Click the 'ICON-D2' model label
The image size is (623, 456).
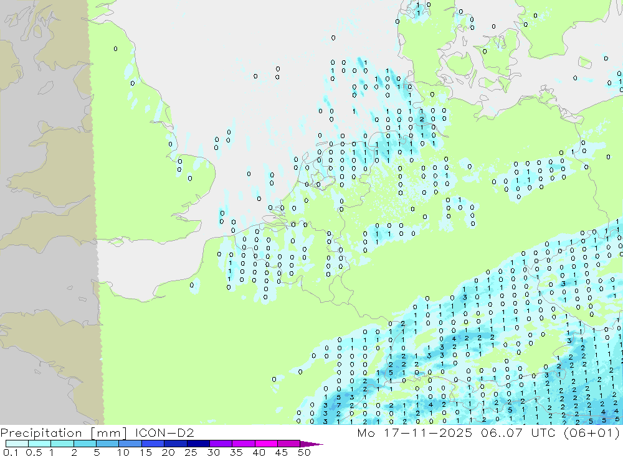[164, 432]
